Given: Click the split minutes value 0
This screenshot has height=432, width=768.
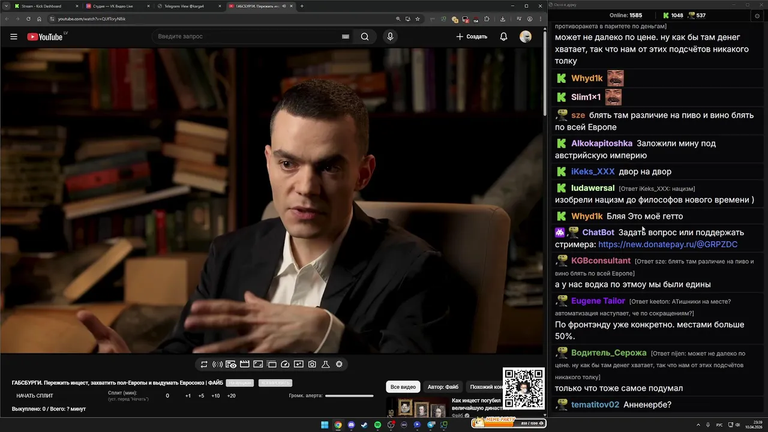Looking at the screenshot, I should click(x=167, y=396).
